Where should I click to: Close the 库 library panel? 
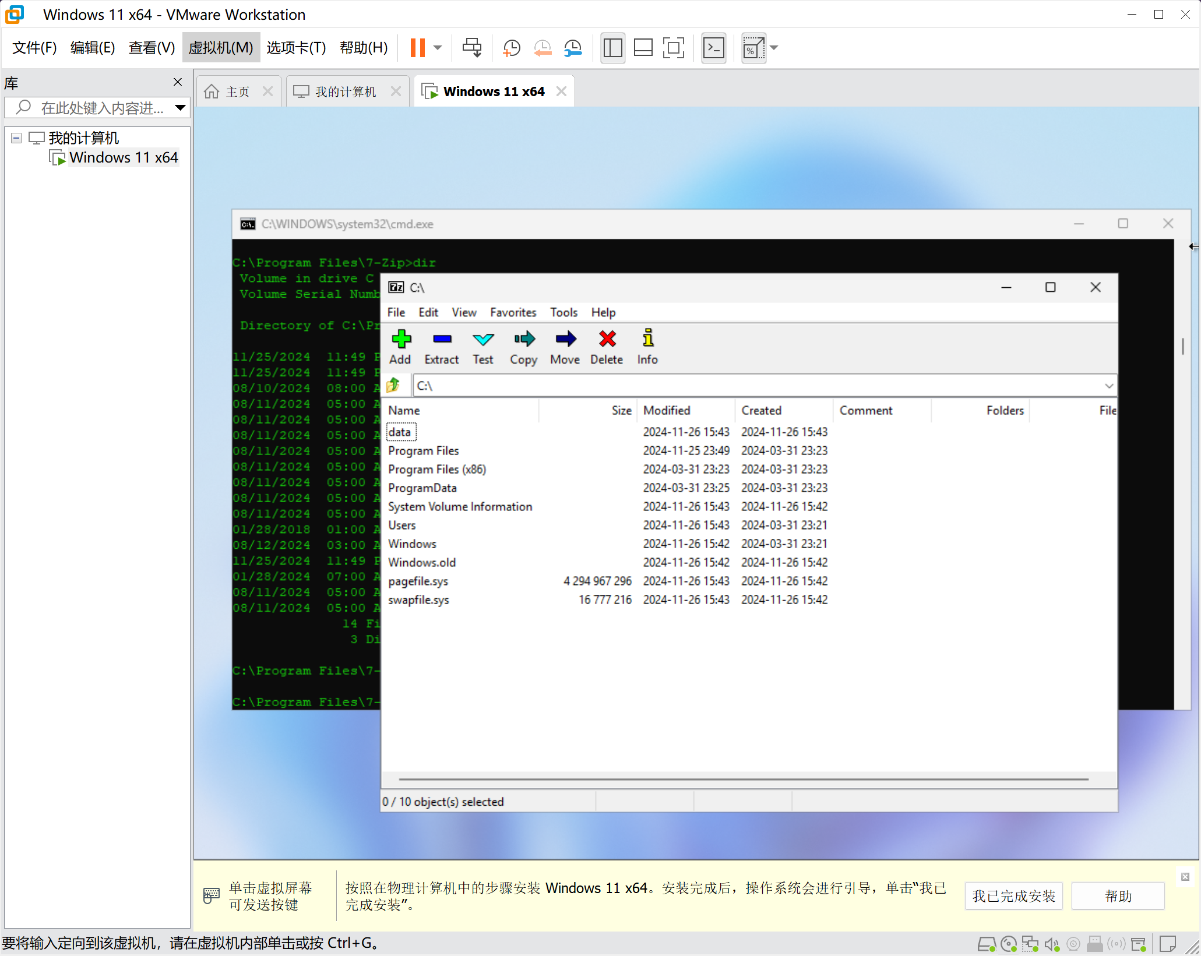[178, 82]
